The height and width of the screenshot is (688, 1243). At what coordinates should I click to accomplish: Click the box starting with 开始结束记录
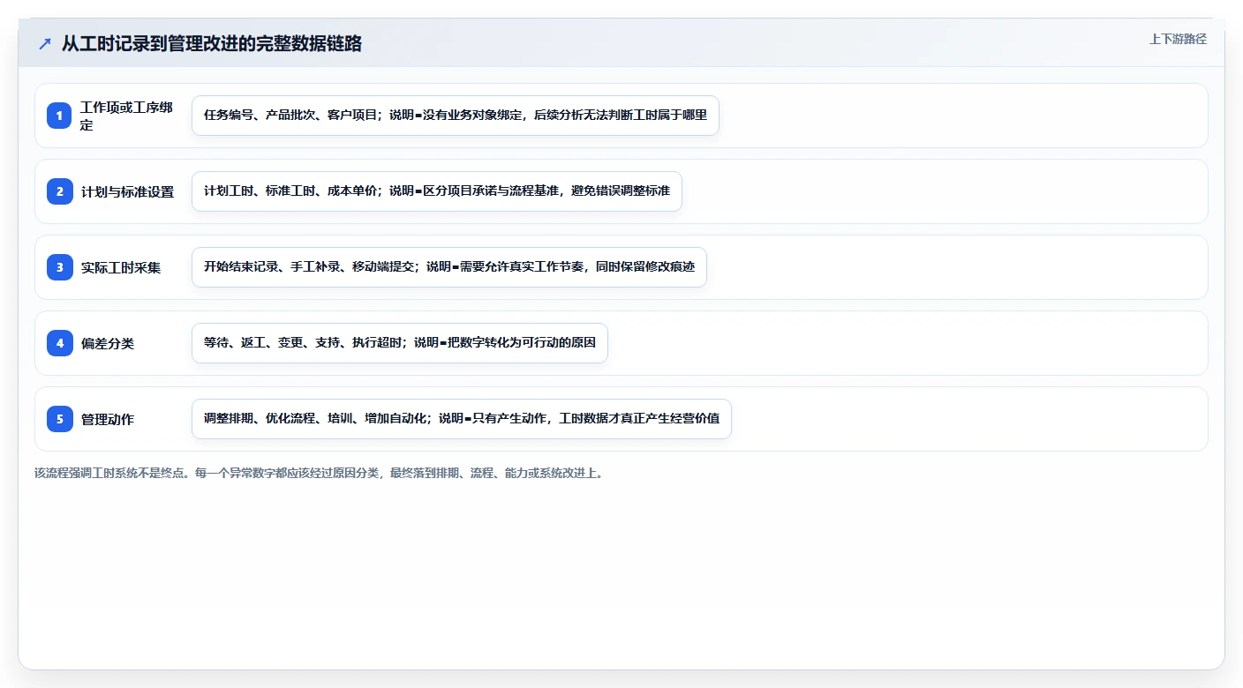tap(449, 267)
